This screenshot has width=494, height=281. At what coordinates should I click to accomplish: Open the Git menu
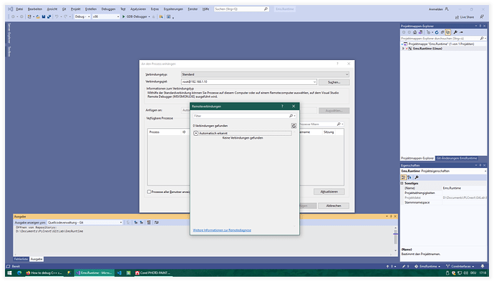[x=64, y=9]
